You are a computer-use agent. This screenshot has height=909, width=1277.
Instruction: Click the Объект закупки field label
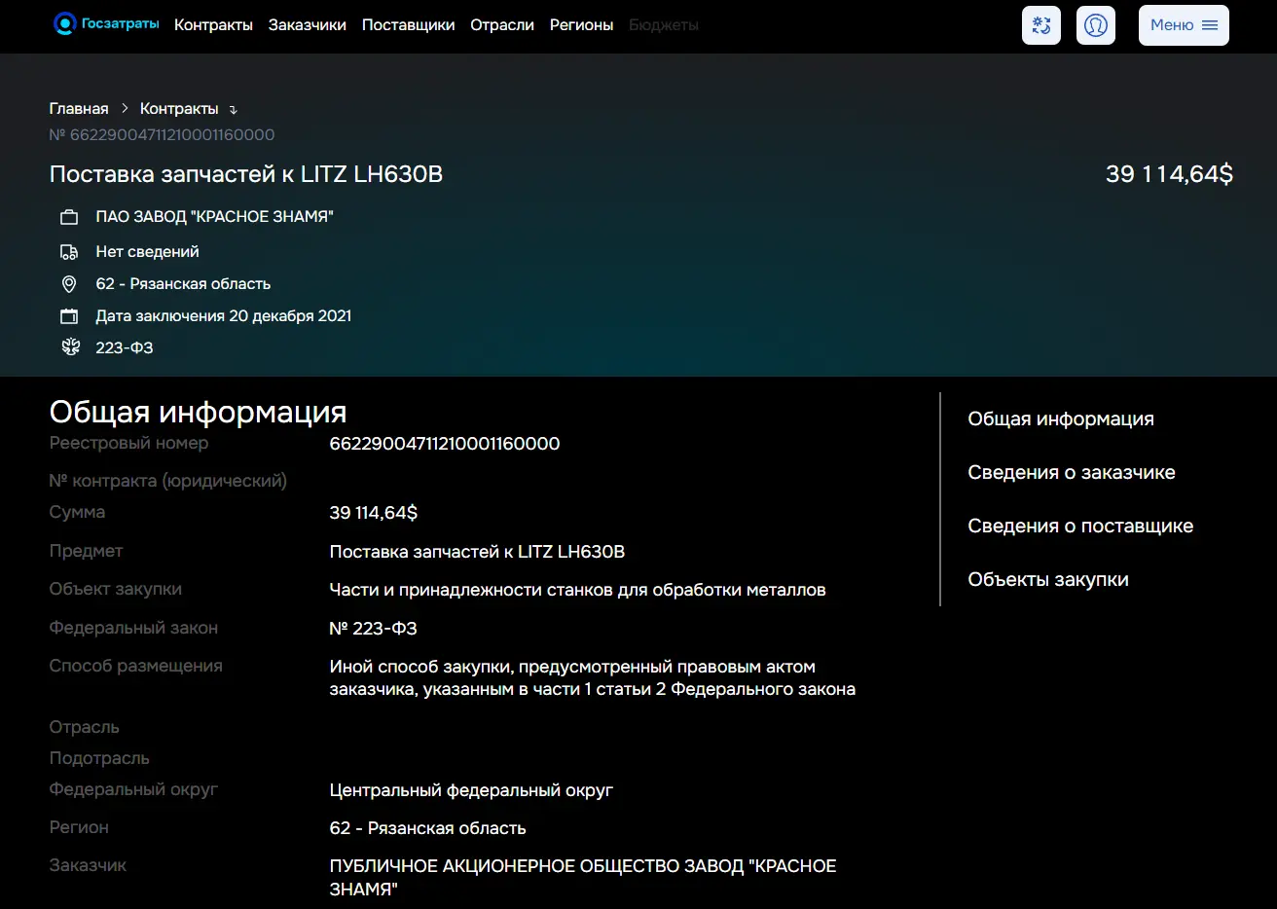pos(116,589)
